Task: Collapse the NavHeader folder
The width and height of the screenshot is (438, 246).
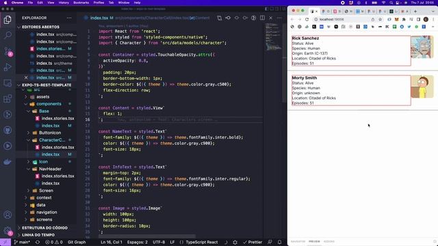Action: 50,169
